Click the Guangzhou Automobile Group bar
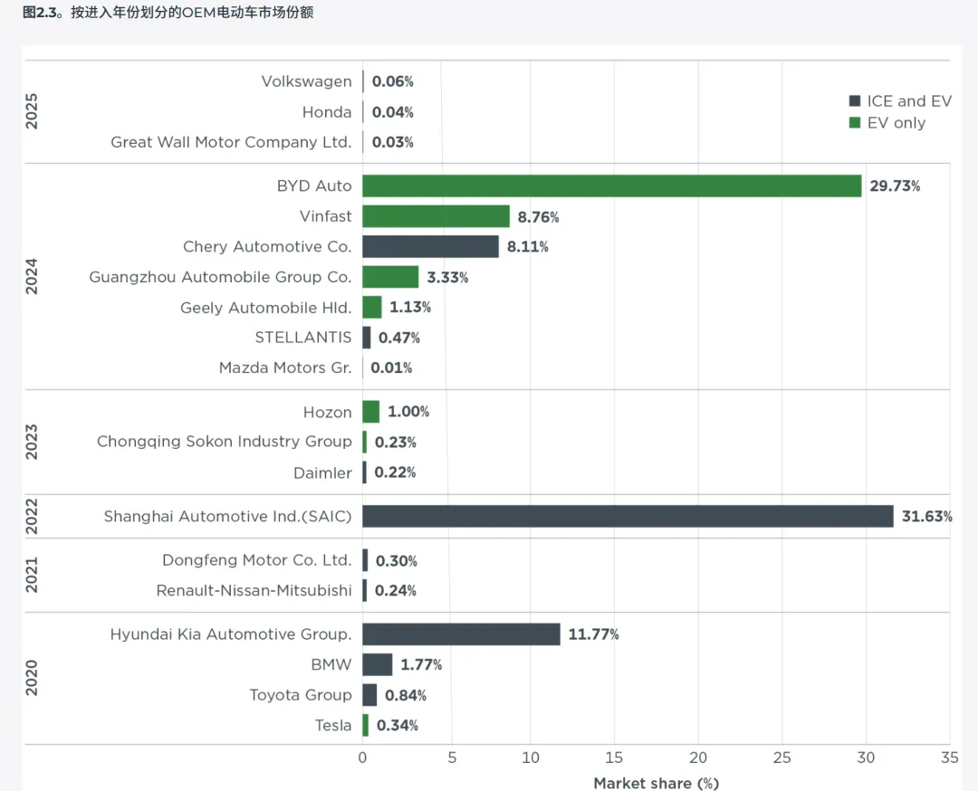The width and height of the screenshot is (978, 791). tap(390, 277)
